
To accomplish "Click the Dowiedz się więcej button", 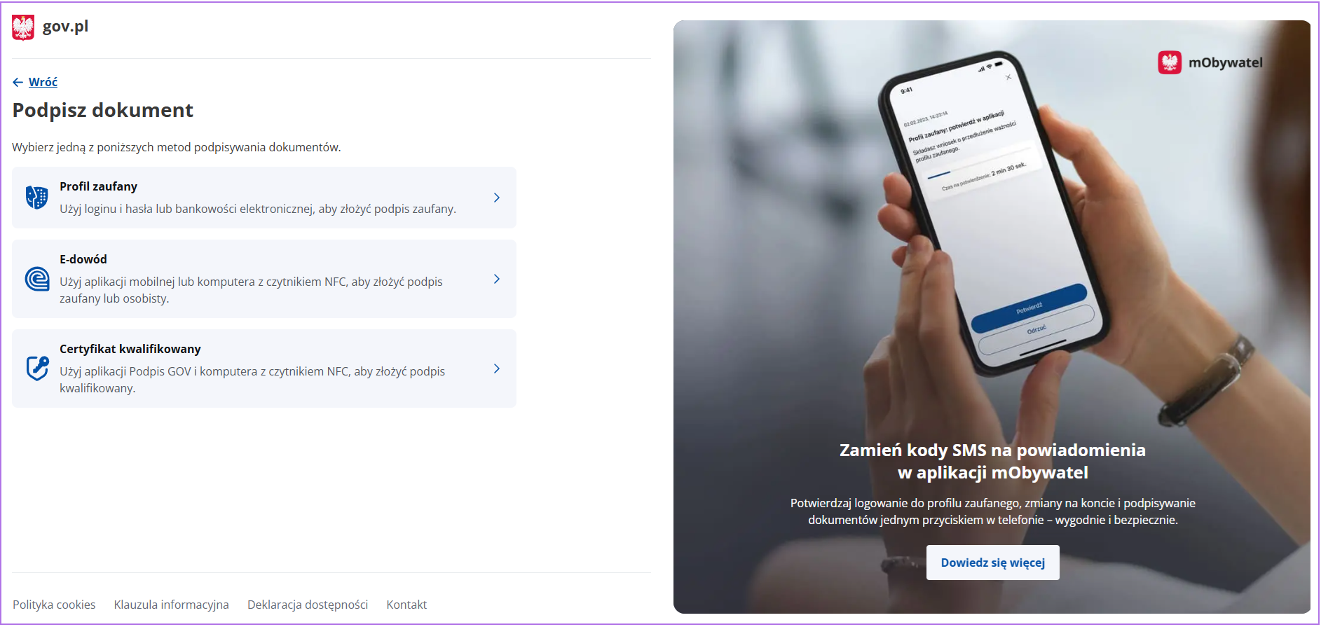I will pos(992,563).
